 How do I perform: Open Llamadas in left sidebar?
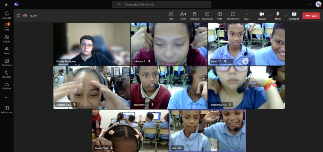[x=6, y=74]
